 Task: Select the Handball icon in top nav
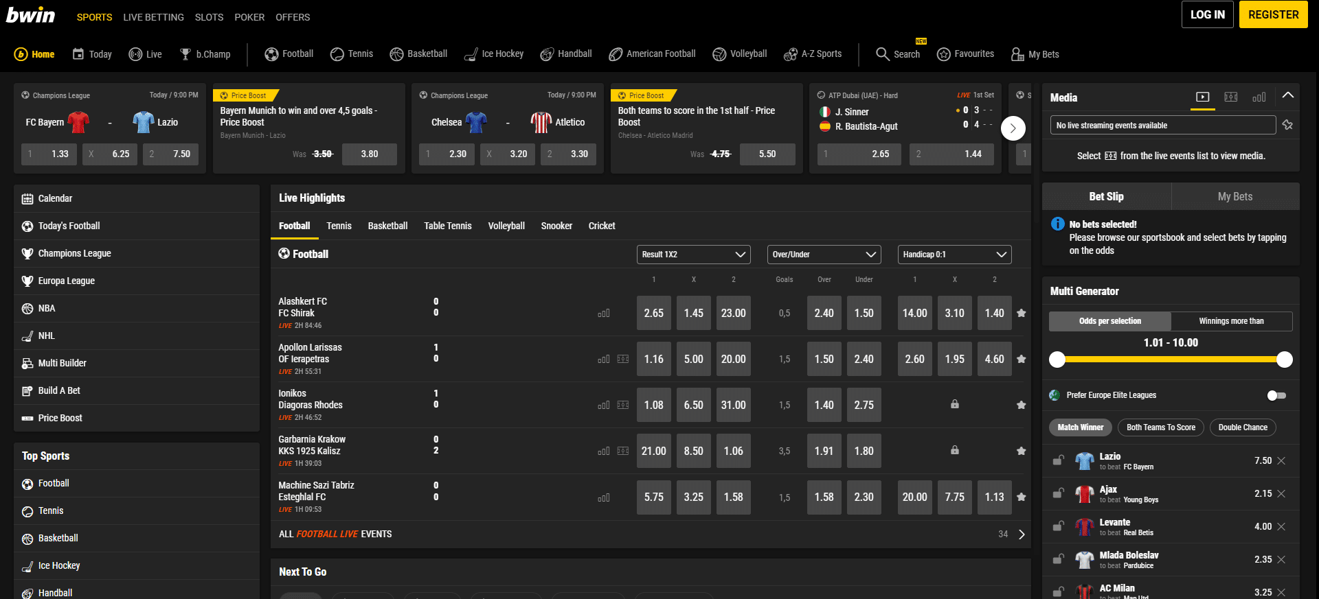(547, 54)
